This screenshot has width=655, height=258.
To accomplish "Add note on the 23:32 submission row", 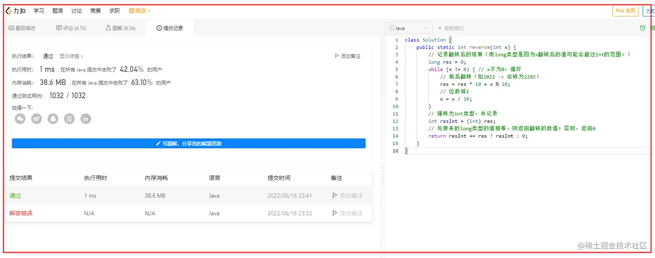I will [347, 213].
